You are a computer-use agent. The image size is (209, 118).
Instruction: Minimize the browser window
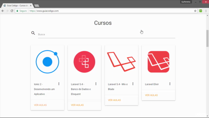196,2
